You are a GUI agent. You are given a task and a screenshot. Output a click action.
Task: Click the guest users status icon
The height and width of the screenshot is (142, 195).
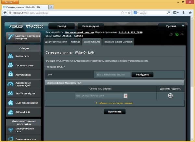coord(171,34)
